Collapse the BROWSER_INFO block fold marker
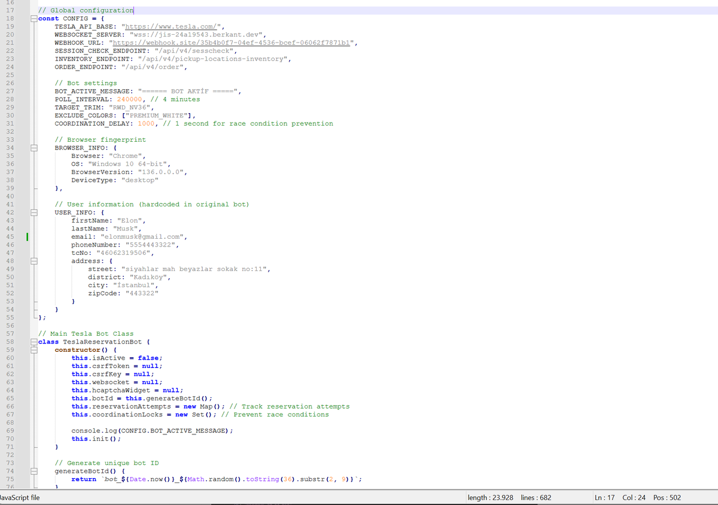The image size is (718, 505). pos(35,148)
